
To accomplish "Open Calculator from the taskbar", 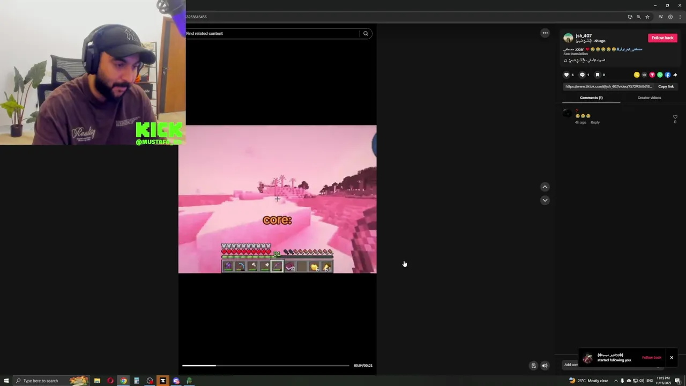I will pyautogui.click(x=137, y=381).
